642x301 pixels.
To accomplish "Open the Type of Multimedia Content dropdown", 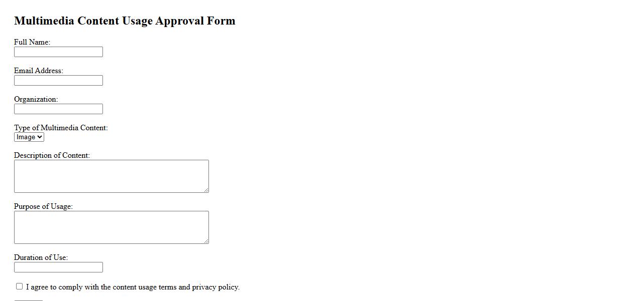I will 29,137.
